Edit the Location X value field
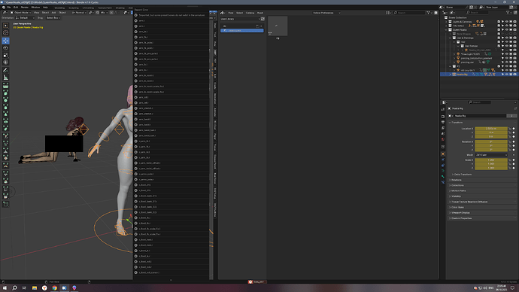 tap(491, 129)
